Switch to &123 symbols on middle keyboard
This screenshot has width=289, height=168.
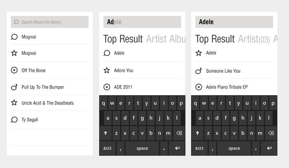[107, 148]
